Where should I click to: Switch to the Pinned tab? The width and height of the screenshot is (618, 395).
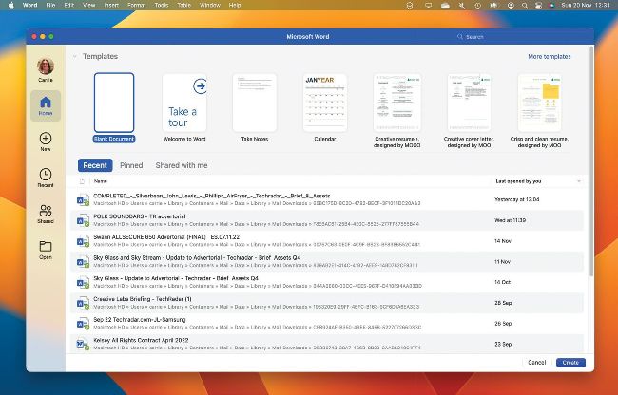[x=131, y=165]
